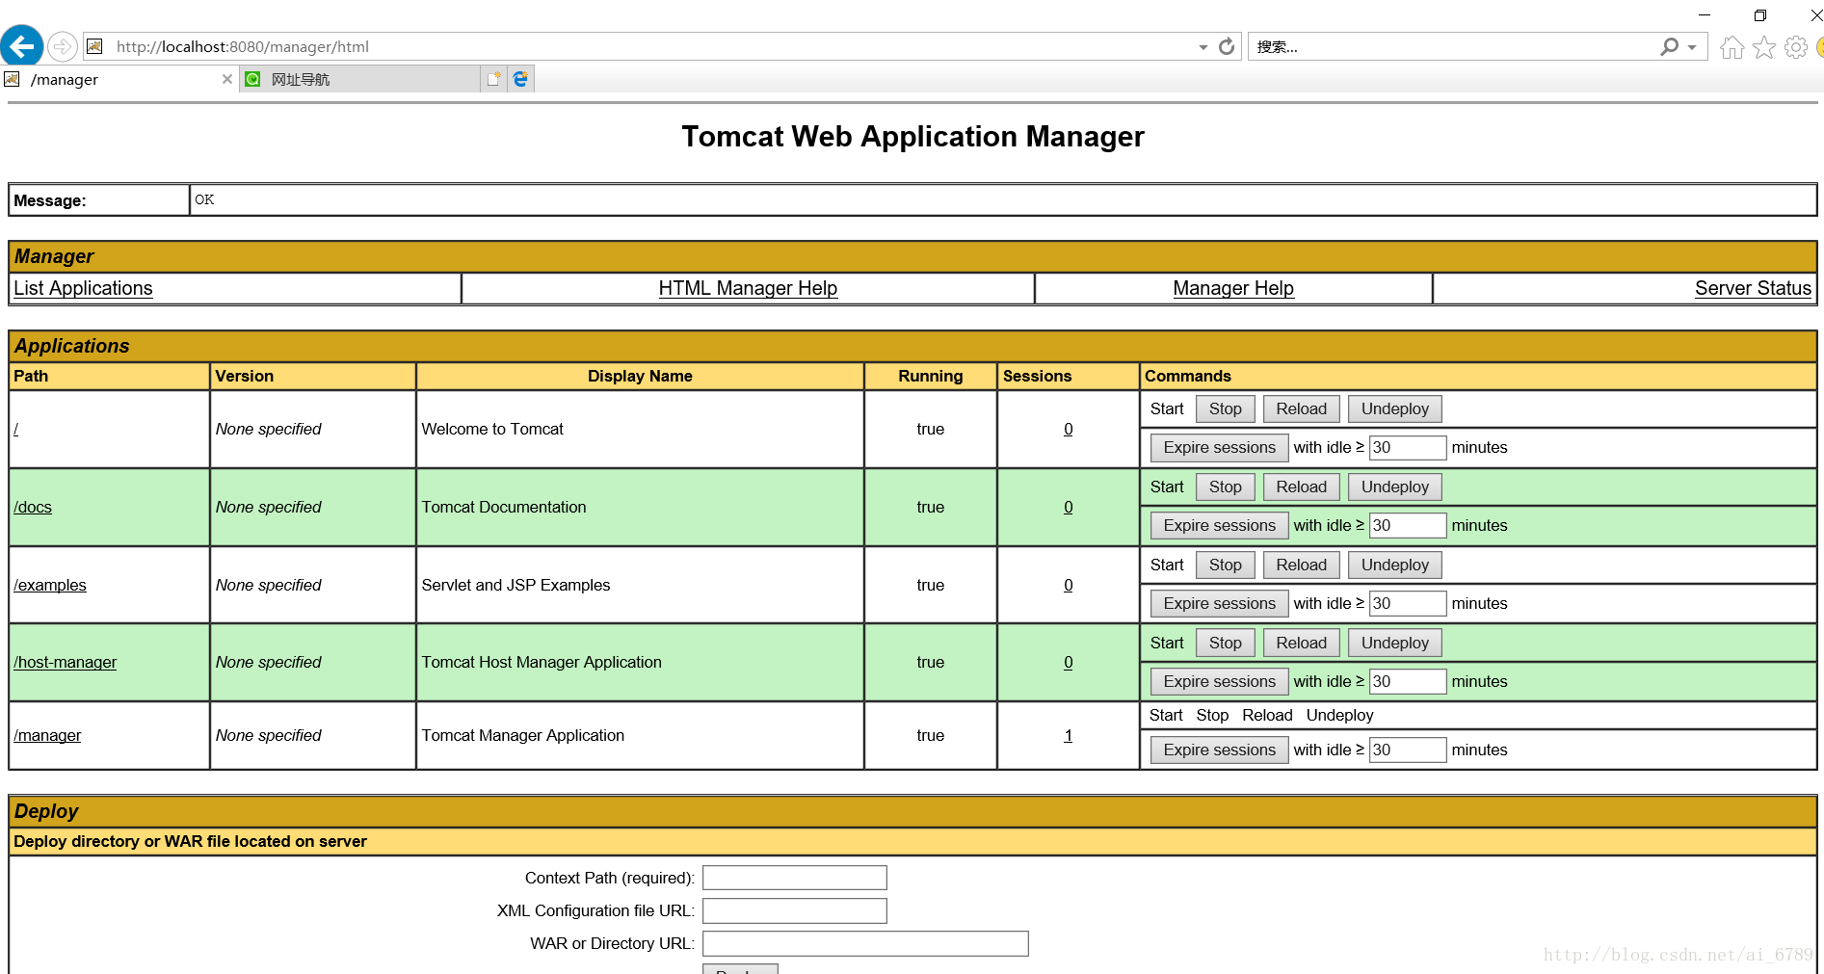Open the /docs path link
Viewport: 1824px width, 974px height.
[33, 507]
